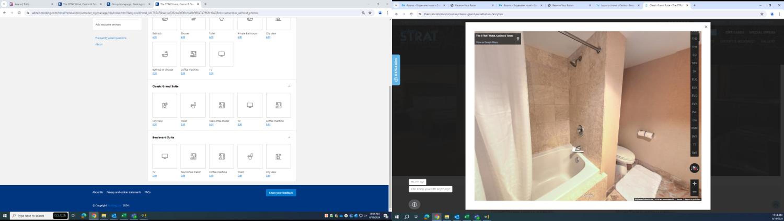Open the tab search dropdown in left browser
This screenshot has width=784, height=221.
click(4, 4)
